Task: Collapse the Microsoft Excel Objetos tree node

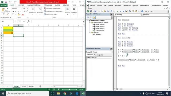Action: click(x=90, y=22)
